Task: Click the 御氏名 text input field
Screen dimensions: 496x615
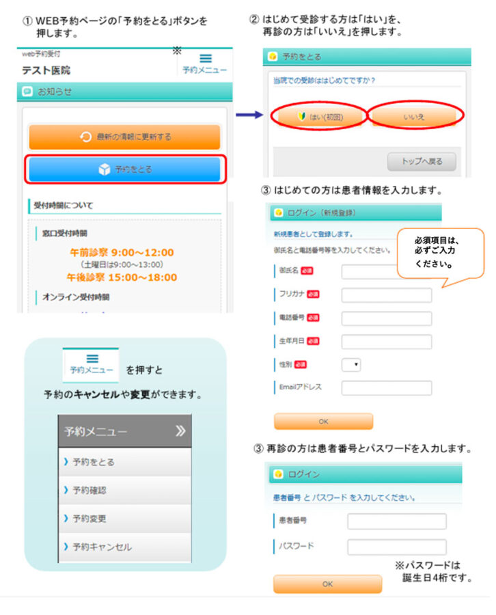Action: tap(370, 272)
